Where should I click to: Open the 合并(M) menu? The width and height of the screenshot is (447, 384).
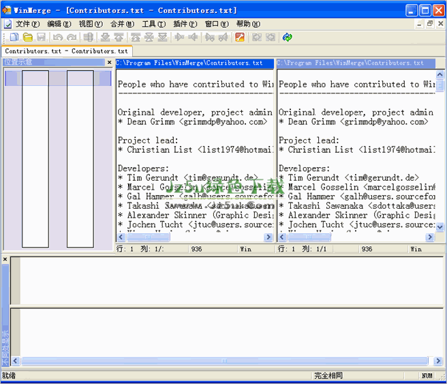point(122,25)
